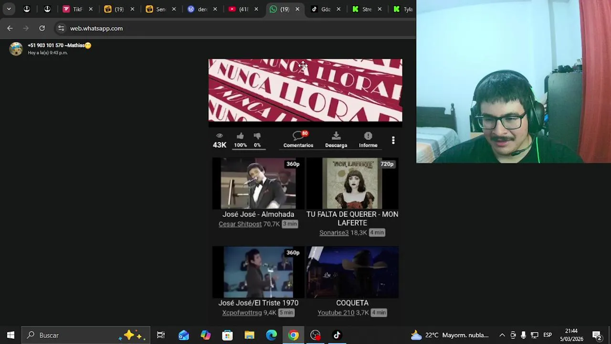Open the weather 22°C widget
The width and height of the screenshot is (611, 344).
[450, 335]
